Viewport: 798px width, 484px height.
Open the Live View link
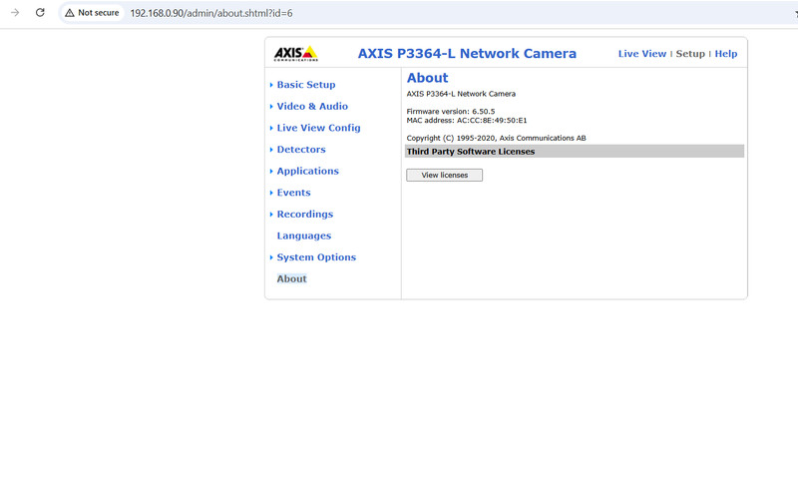coord(641,54)
